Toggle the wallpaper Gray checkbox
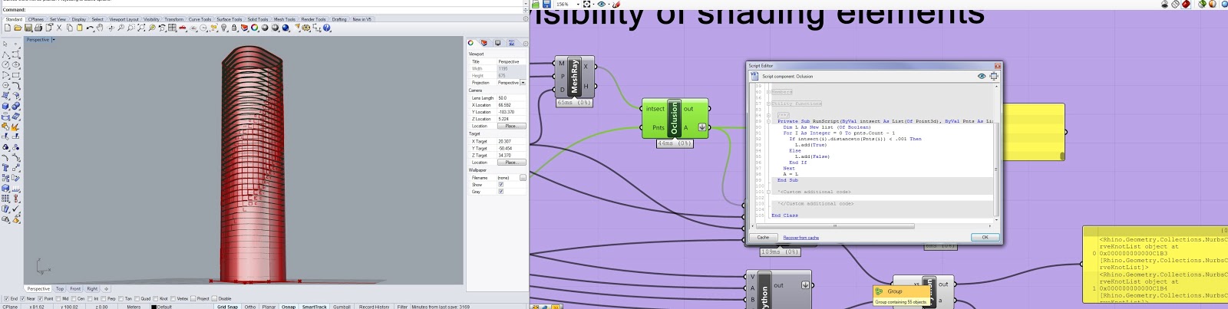The image size is (1228, 309). 500,191
